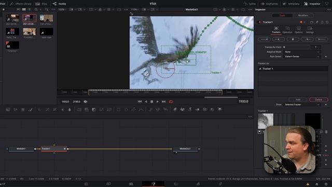Play the clip forward
Screen dimensions: 332x187
pos(158,102)
